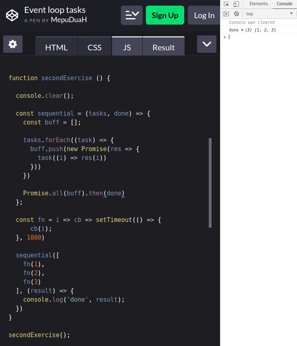
Task: Switch to the Result tab
Action: pyautogui.click(x=164, y=46)
